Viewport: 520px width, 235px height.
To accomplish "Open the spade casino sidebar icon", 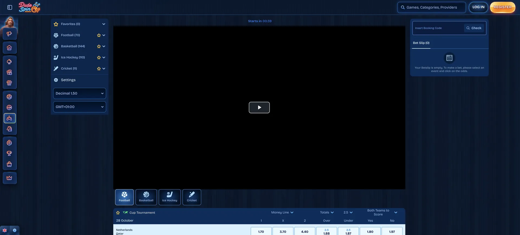I will 9,62.
